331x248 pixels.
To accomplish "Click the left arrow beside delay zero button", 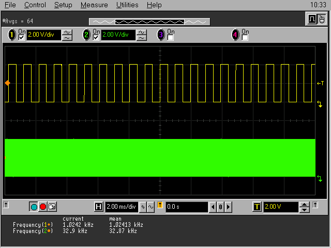I will click(213, 207).
